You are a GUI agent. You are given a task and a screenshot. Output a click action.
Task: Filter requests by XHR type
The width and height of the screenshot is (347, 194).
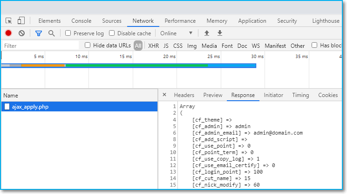click(153, 46)
